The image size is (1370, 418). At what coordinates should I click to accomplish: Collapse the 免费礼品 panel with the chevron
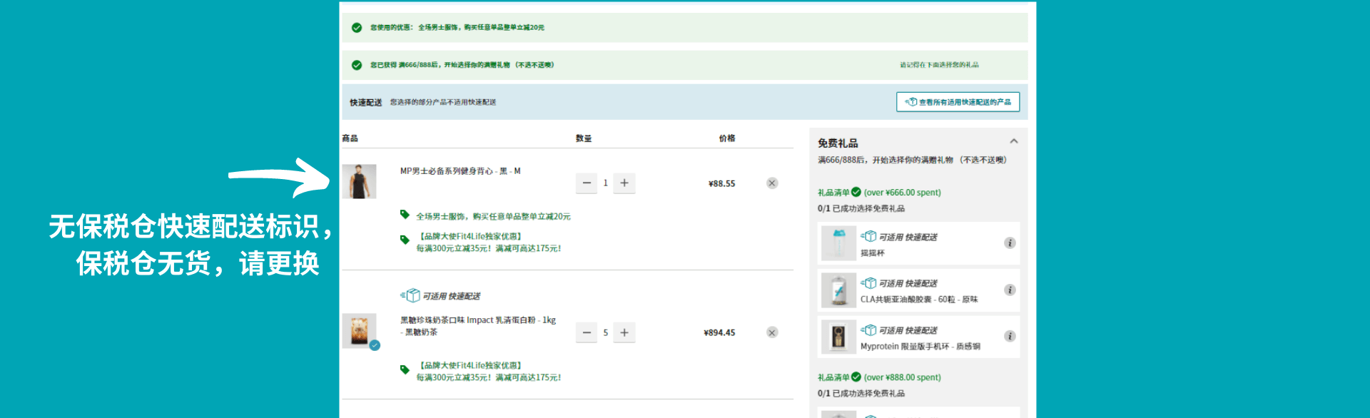1013,141
